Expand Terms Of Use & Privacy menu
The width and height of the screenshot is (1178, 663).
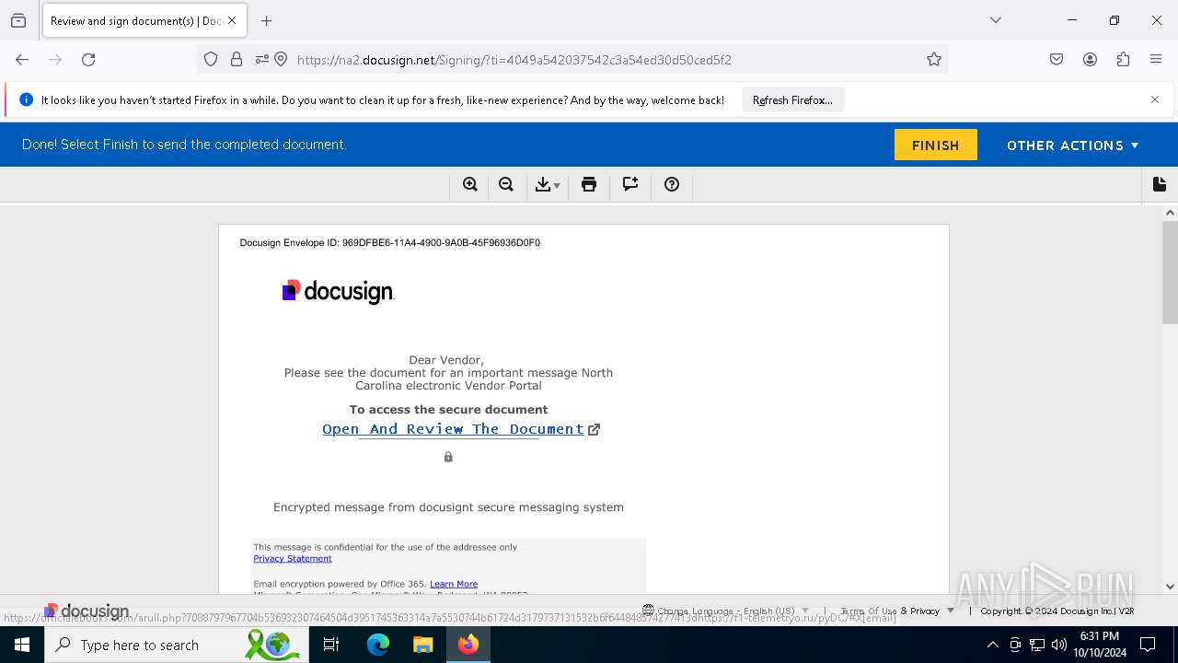[x=897, y=611]
